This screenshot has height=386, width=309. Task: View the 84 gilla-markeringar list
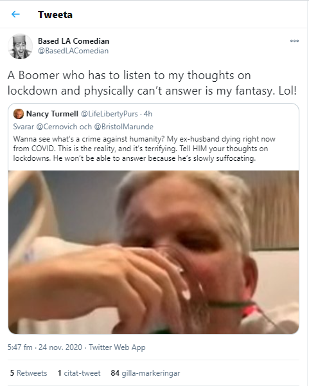coord(145,373)
